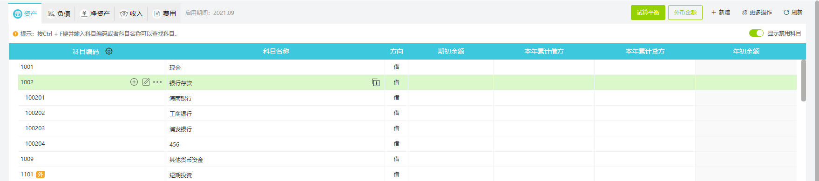The height and width of the screenshot is (181, 819).
Task: Click the 期初余额 cell for 海南银行
Action: tap(451, 98)
